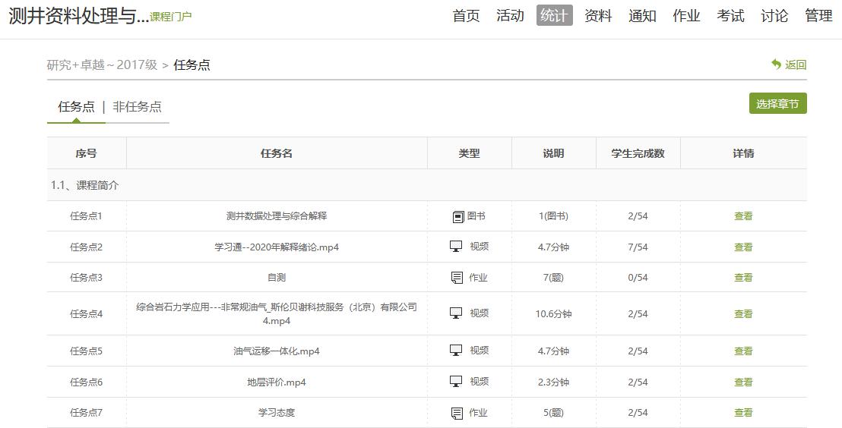Screen dimensions: 842x428
Task: Select the 任务点 tab
Action: [76, 107]
